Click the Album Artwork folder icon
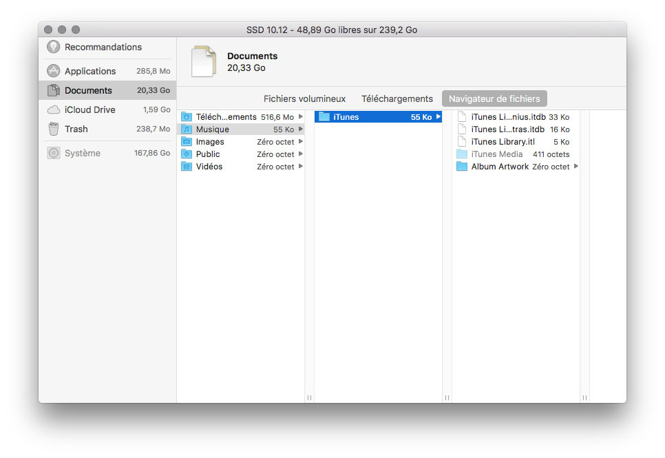Viewport: 665px width, 458px height. pyautogui.click(x=462, y=167)
